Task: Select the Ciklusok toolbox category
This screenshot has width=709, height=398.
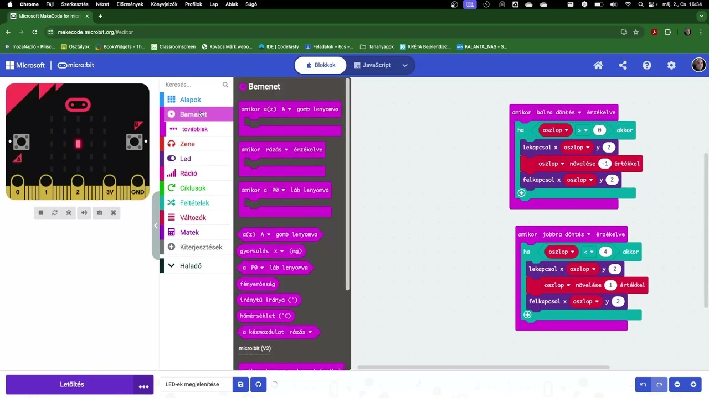Action: [x=197, y=188]
